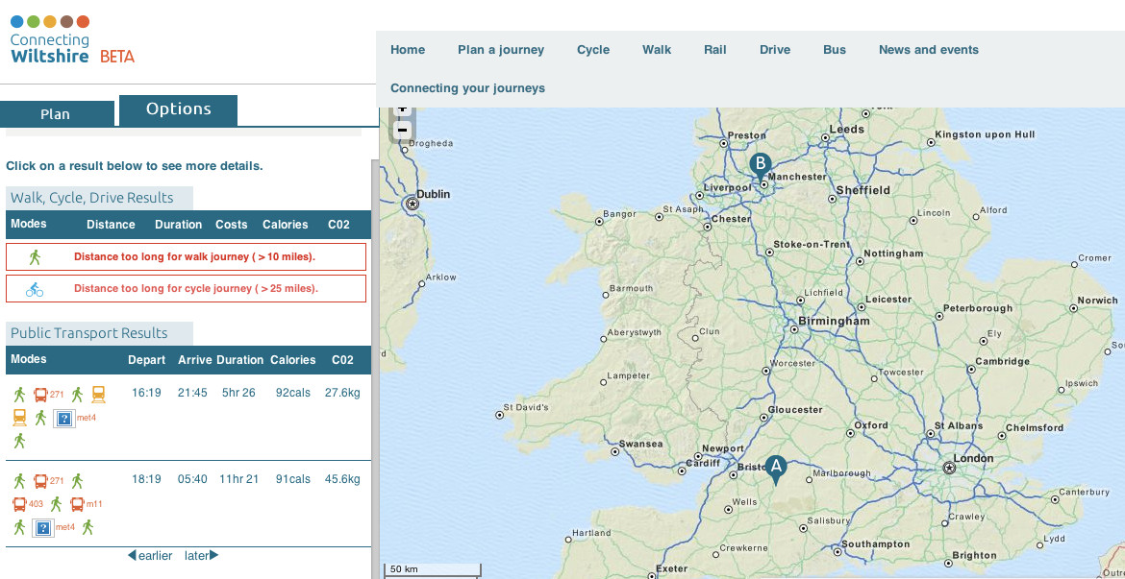Click destination marker B near Manchester
1125x579 pixels.
[760, 164]
